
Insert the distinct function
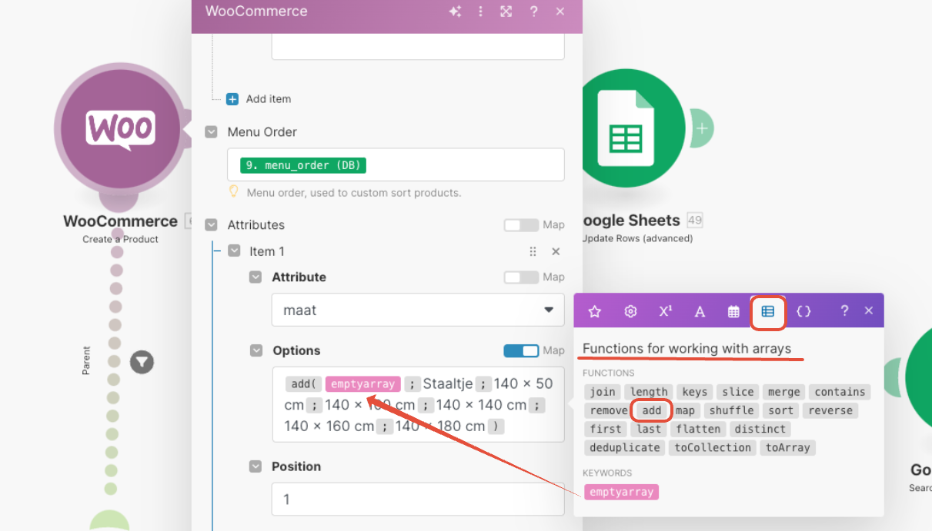(760, 429)
